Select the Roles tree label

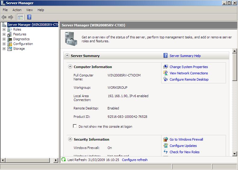tap(17, 29)
